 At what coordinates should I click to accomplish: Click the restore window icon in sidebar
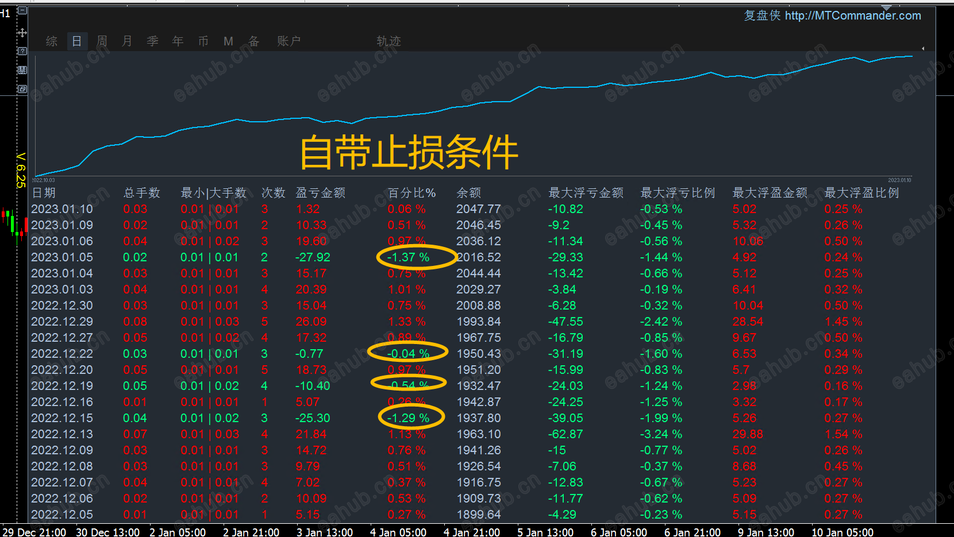[x=22, y=89]
